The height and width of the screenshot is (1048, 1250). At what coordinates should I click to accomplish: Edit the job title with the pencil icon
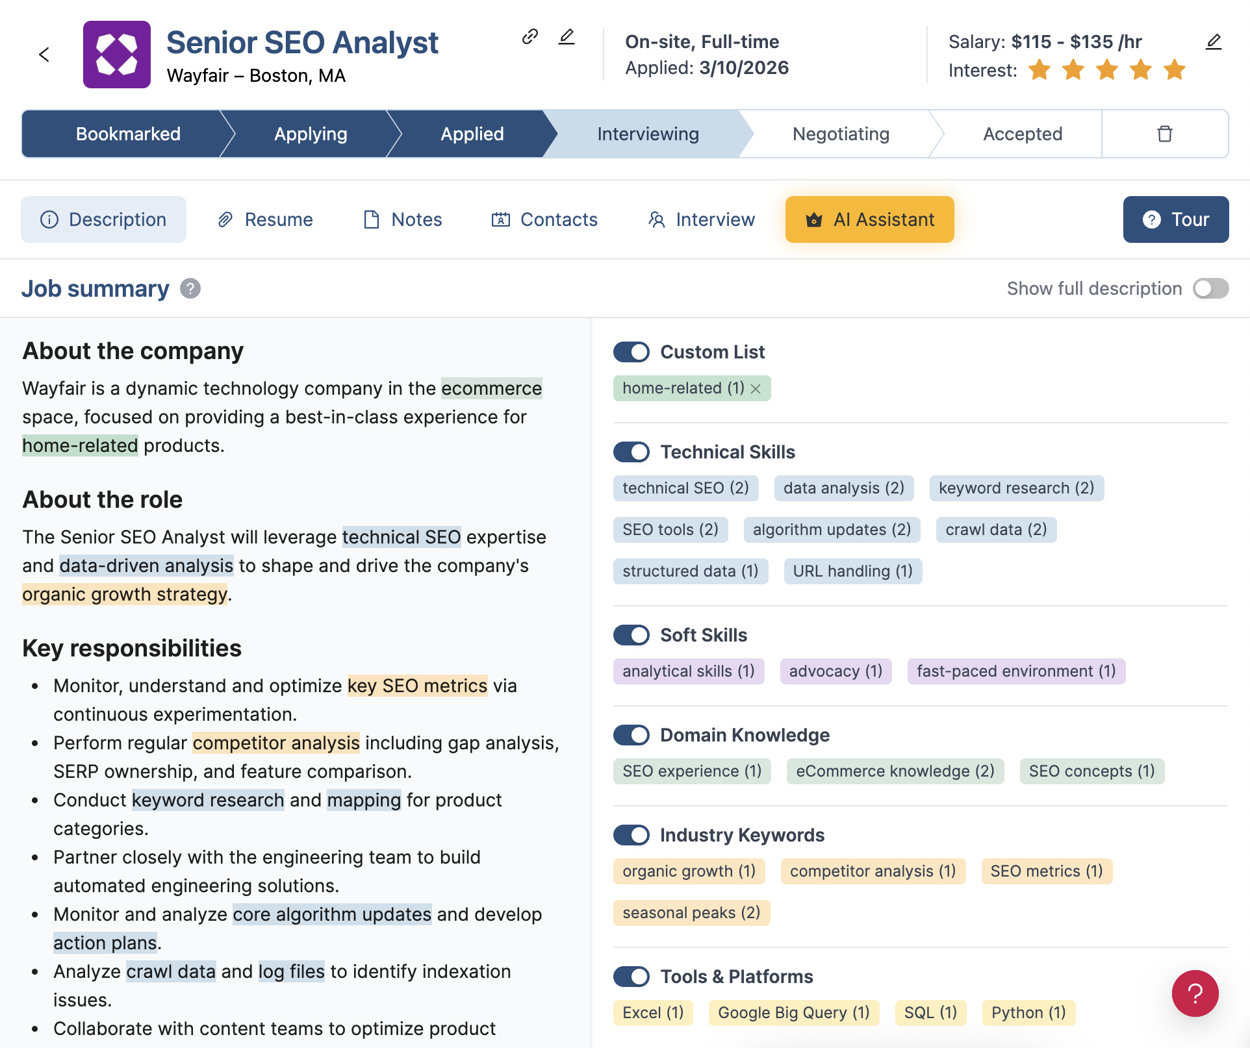(x=566, y=37)
